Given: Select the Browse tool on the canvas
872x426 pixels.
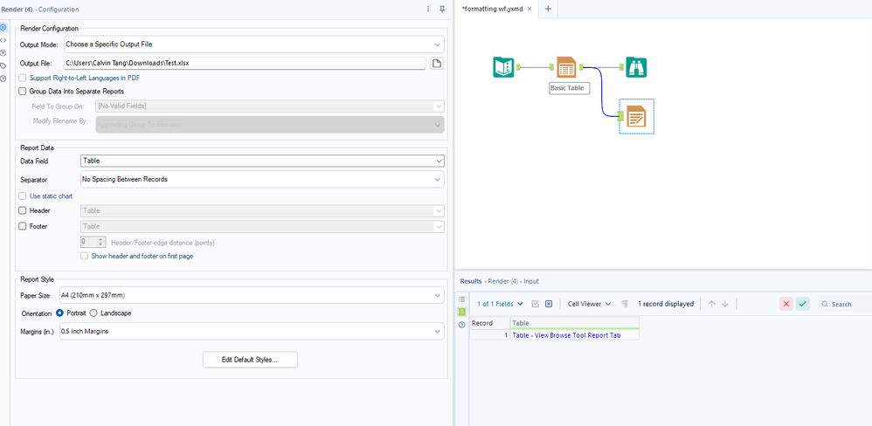Looking at the screenshot, I should tap(636, 67).
